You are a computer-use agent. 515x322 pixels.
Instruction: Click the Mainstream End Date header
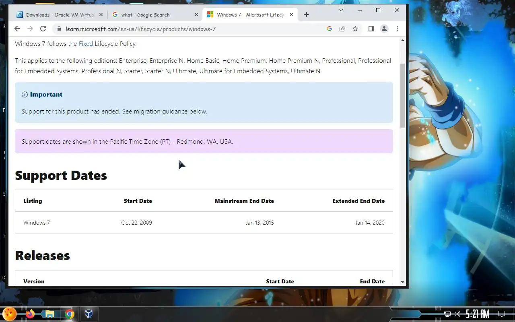click(244, 201)
